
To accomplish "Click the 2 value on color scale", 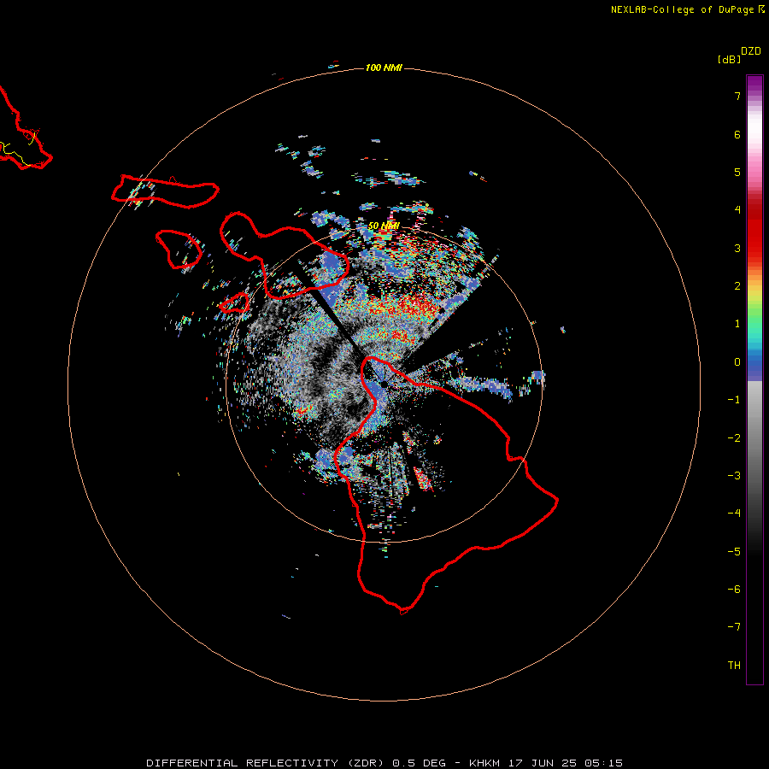I will pyautogui.click(x=737, y=286).
